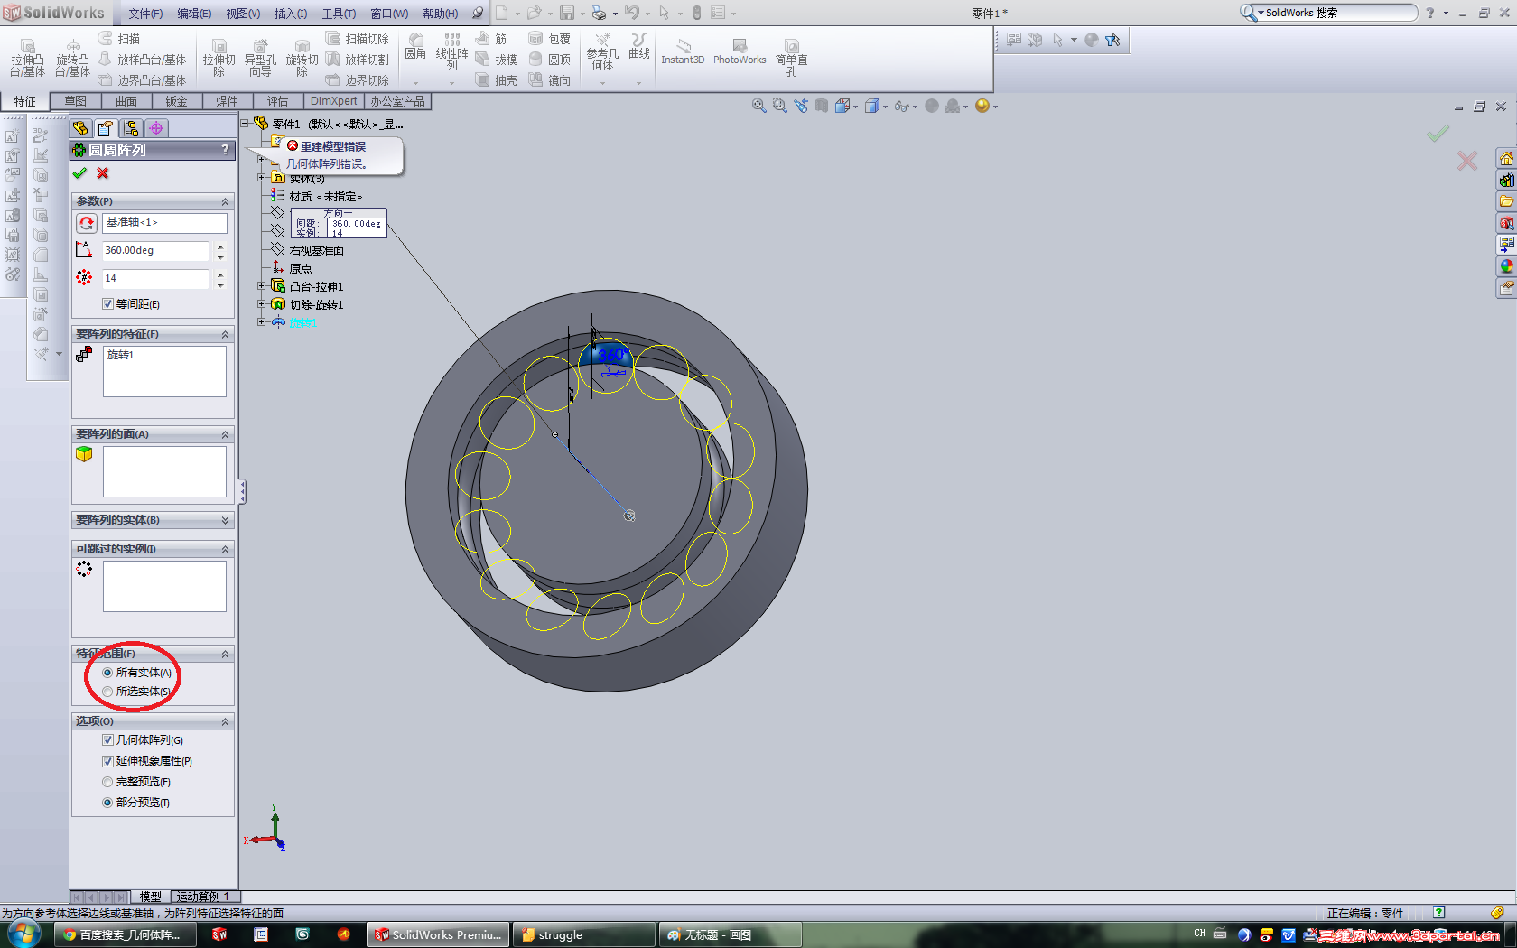Screen dimensions: 1517x948
Task: Open the ConfigurationManager tab
Action: (x=131, y=128)
